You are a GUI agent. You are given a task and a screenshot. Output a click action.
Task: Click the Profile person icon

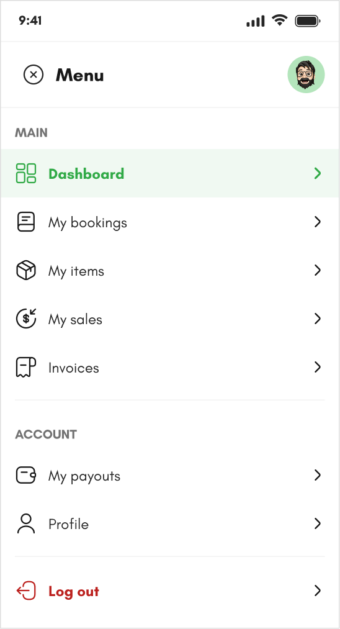pyautogui.click(x=26, y=524)
